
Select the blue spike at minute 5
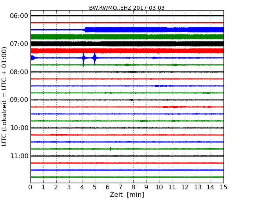click(95, 58)
